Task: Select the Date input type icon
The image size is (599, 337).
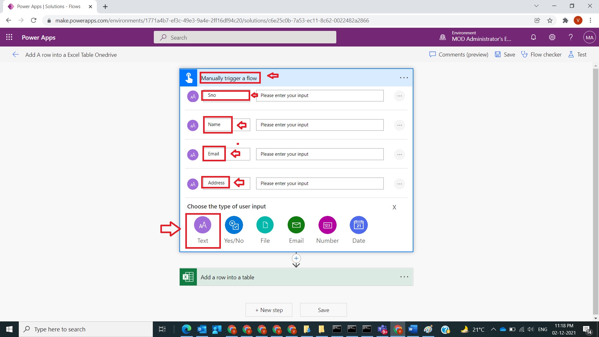Action: coord(358,225)
